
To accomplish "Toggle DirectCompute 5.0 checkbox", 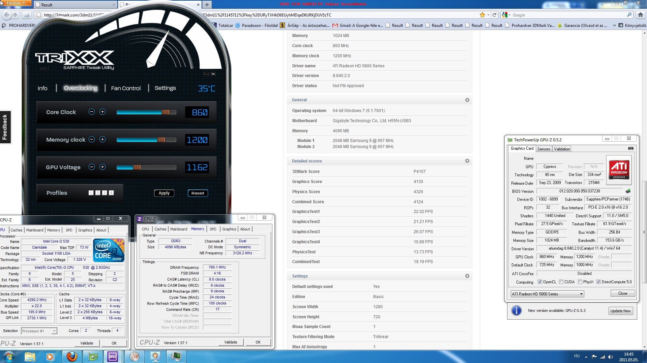I will tap(598, 282).
